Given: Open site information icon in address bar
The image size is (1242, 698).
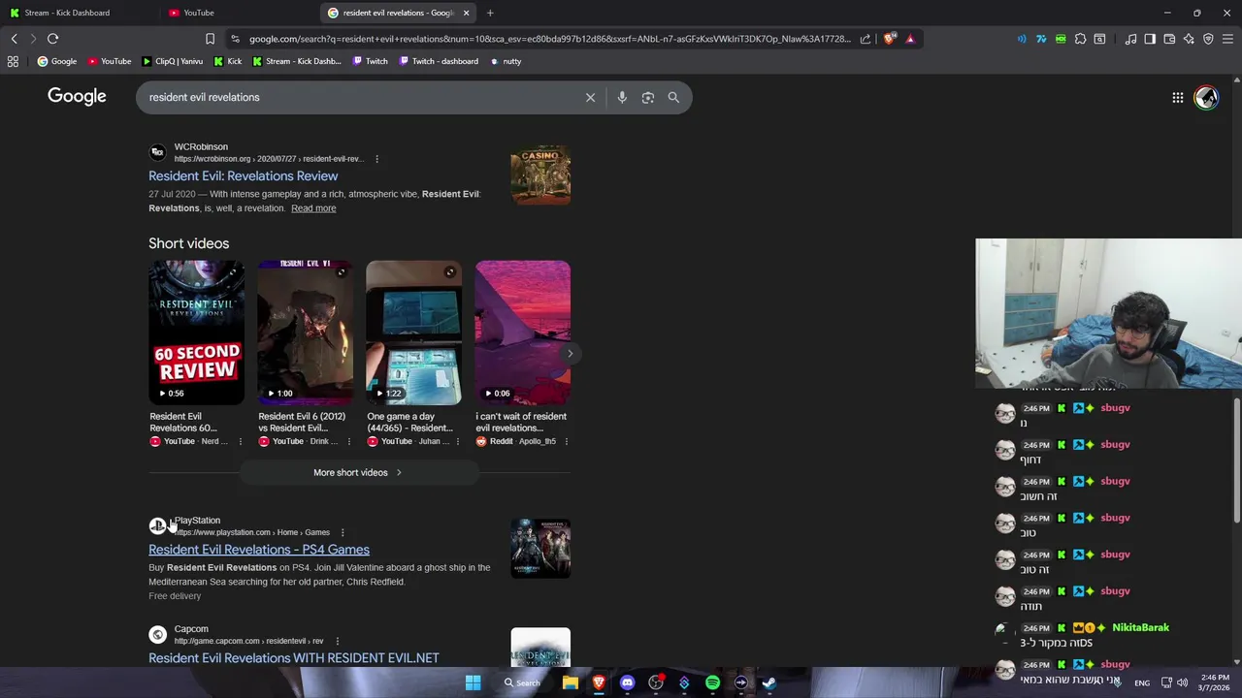Looking at the screenshot, I should coord(235,39).
